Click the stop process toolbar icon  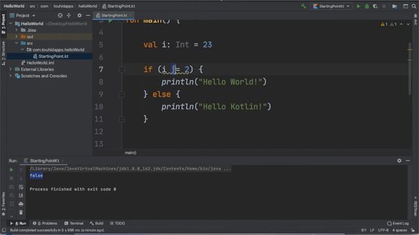(384, 6)
